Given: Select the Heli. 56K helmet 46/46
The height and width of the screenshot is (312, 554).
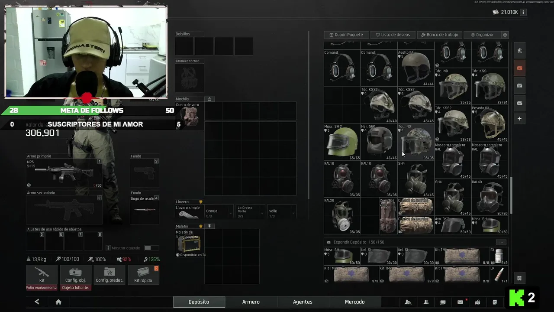Looking at the screenshot, I should point(379,142).
